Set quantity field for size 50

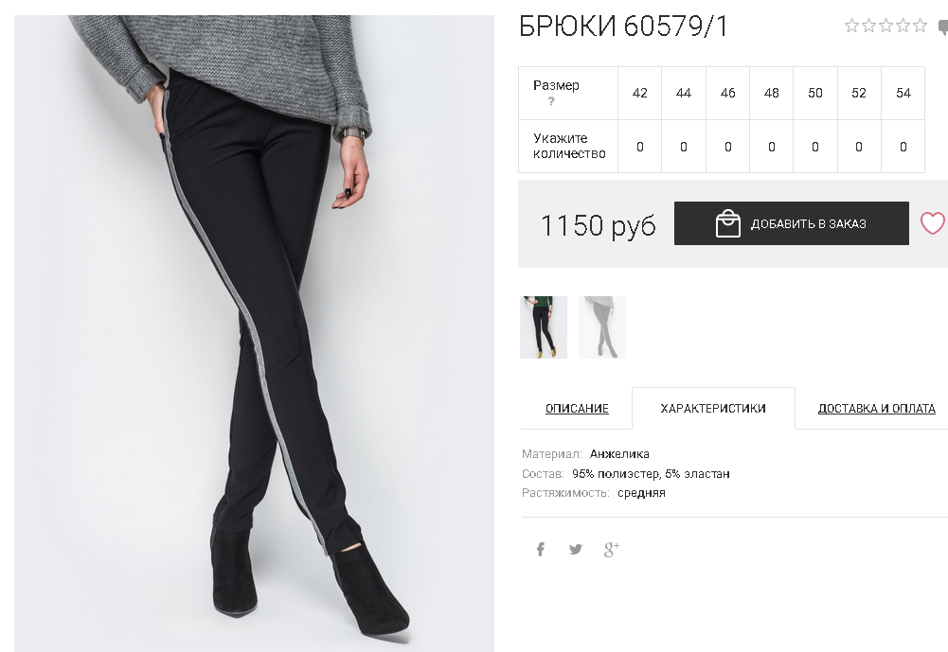pos(815,147)
